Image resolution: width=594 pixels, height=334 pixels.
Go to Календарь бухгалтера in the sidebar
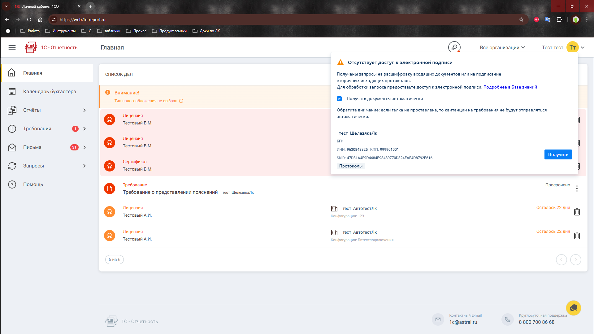[50, 92]
